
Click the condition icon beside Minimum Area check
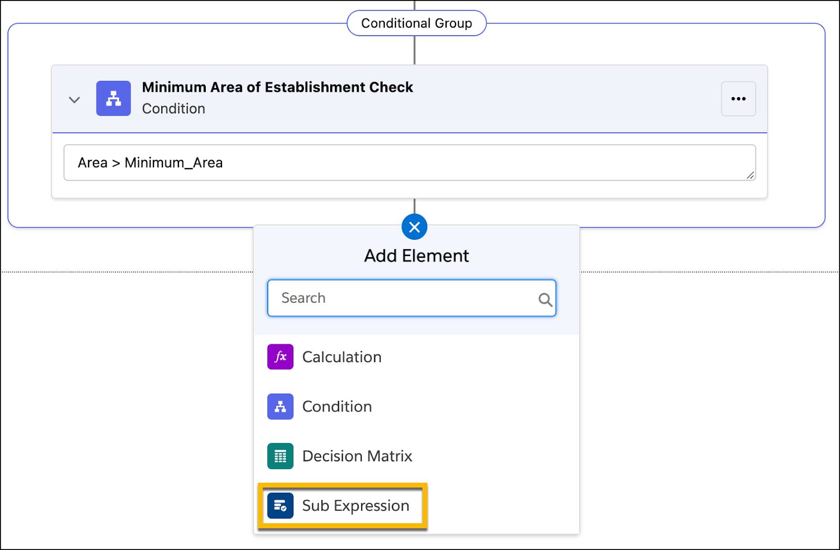point(113,98)
